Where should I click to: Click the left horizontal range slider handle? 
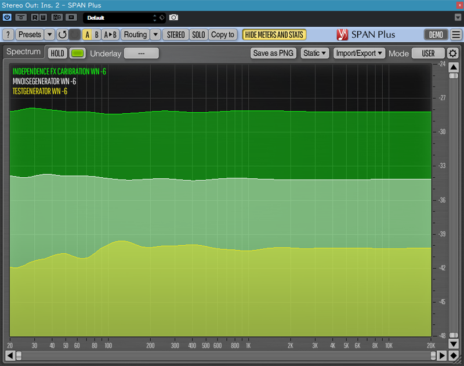[19, 356]
